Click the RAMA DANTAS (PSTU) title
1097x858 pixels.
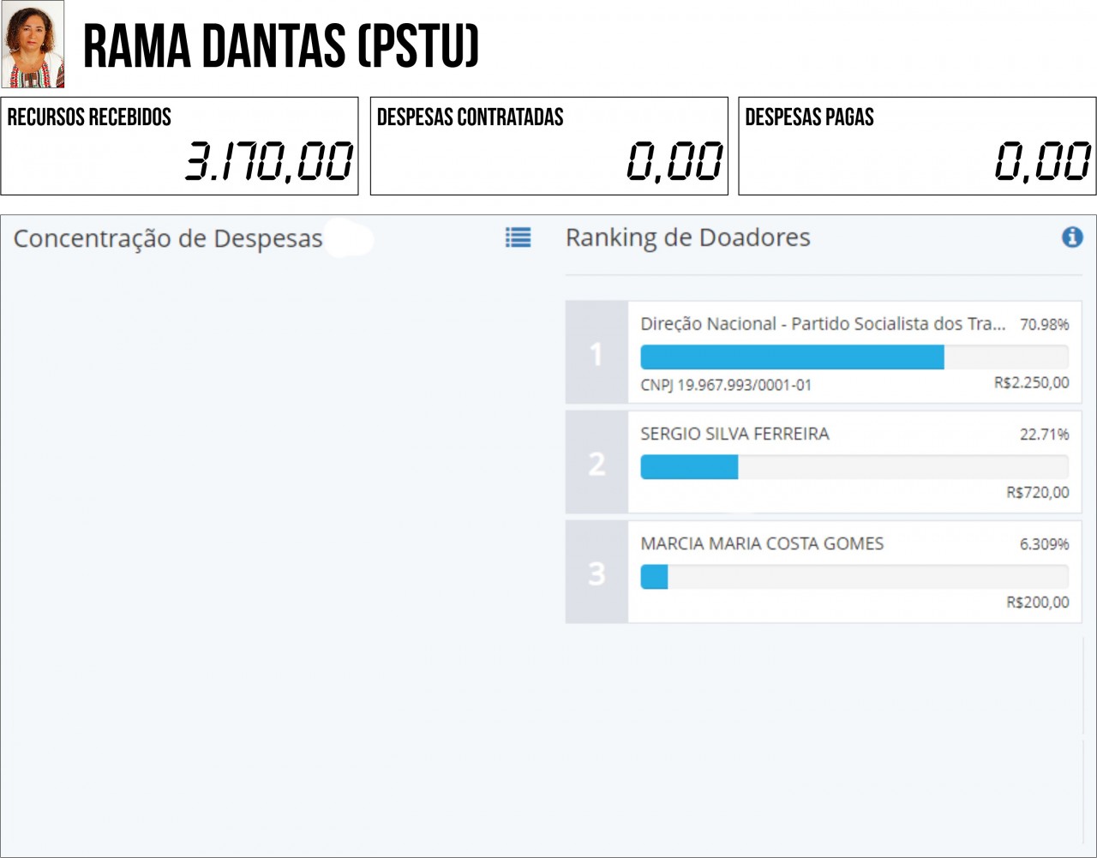coord(281,46)
